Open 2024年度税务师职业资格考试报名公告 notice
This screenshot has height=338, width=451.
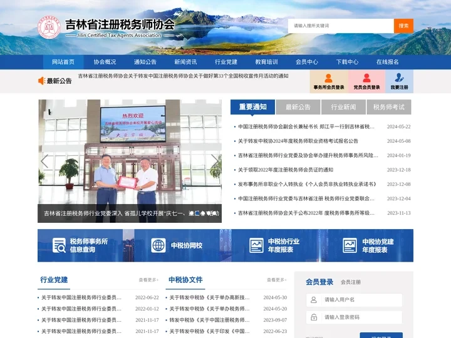coord(298,141)
